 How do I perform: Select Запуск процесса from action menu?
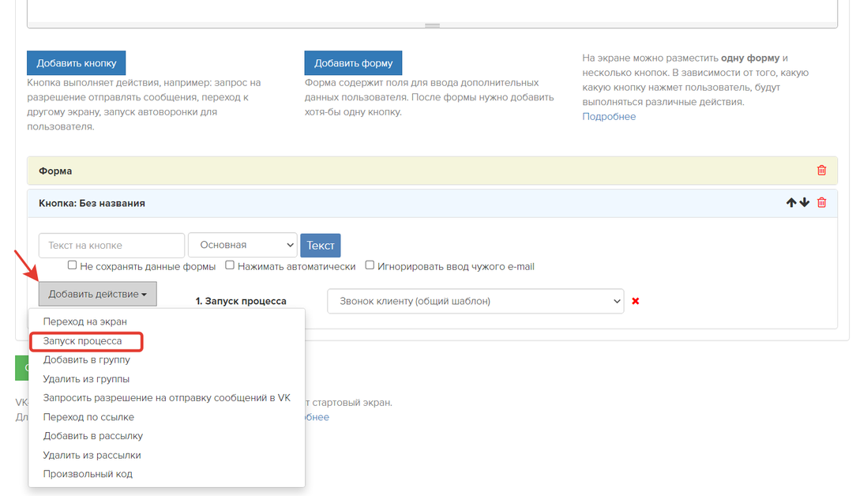[83, 341]
